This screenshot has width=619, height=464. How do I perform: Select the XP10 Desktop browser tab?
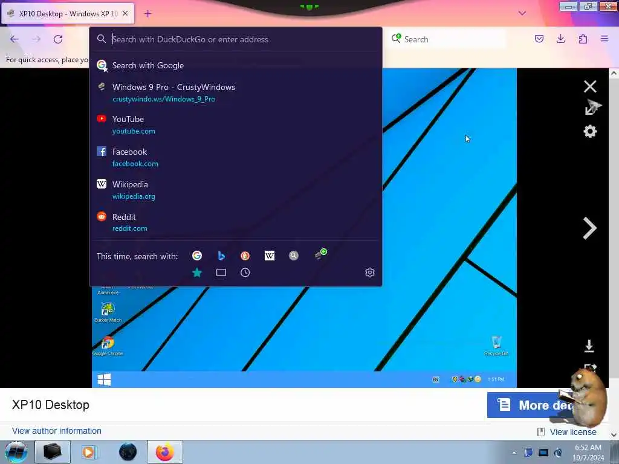pyautogui.click(x=68, y=13)
